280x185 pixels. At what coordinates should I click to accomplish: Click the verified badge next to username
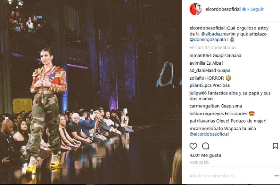click(244, 9)
